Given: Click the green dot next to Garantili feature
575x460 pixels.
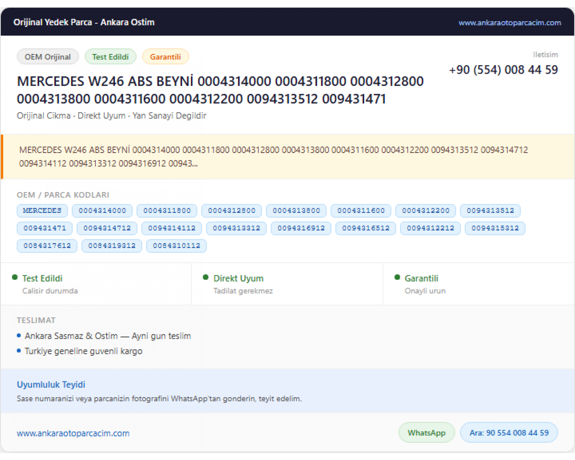Looking at the screenshot, I should coord(397,277).
